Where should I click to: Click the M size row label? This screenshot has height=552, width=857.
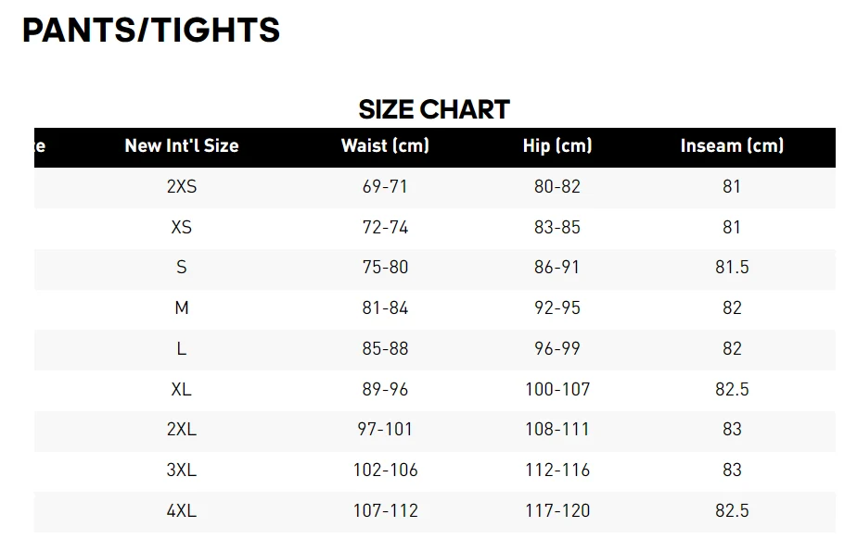(182, 307)
